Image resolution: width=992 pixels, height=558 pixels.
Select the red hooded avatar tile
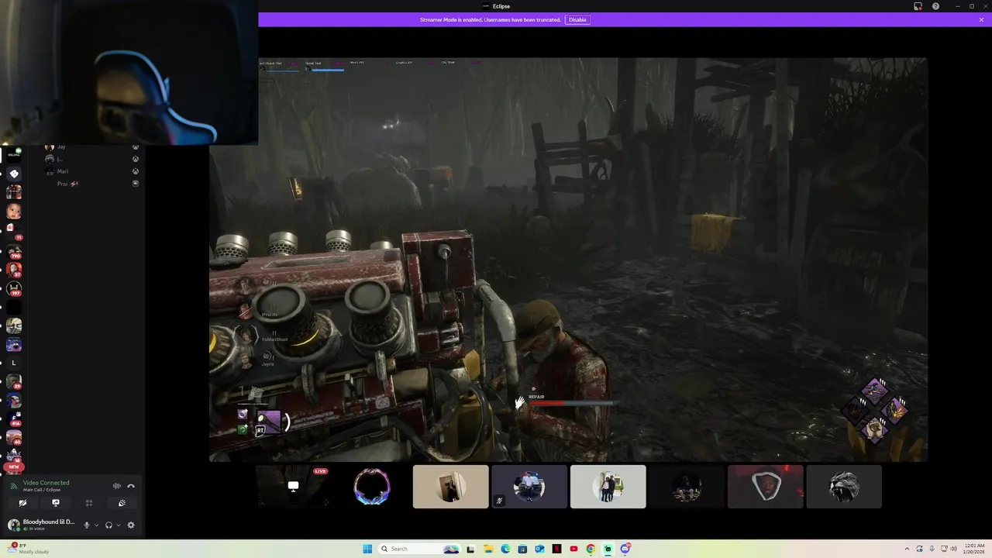pyautogui.click(x=765, y=487)
